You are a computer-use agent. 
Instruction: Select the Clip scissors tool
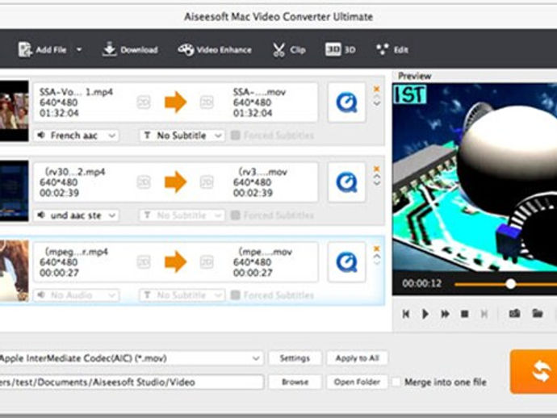click(x=289, y=50)
